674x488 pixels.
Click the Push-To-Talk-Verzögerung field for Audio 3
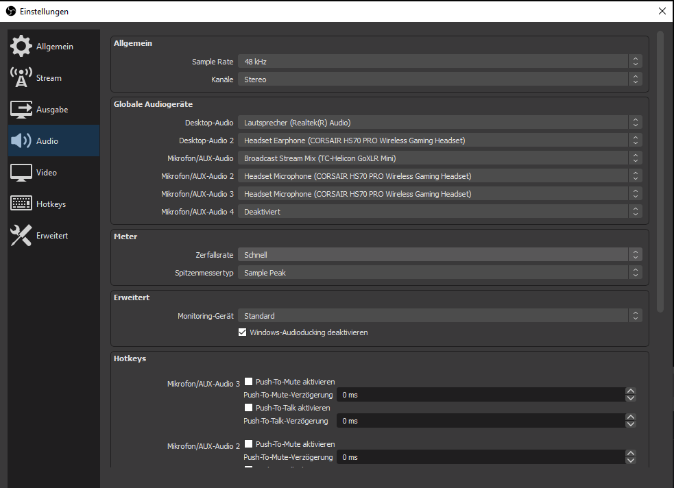[480, 421]
